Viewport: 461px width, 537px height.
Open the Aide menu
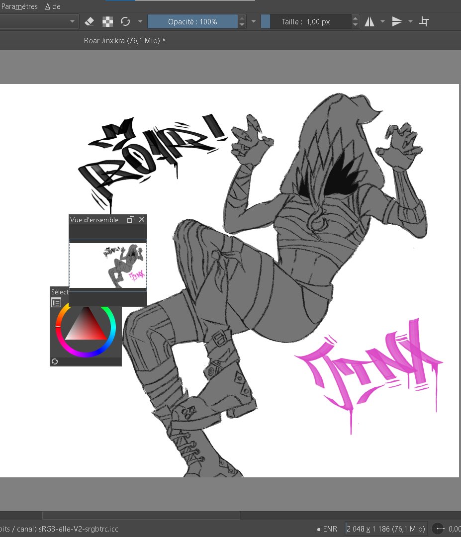click(x=53, y=6)
